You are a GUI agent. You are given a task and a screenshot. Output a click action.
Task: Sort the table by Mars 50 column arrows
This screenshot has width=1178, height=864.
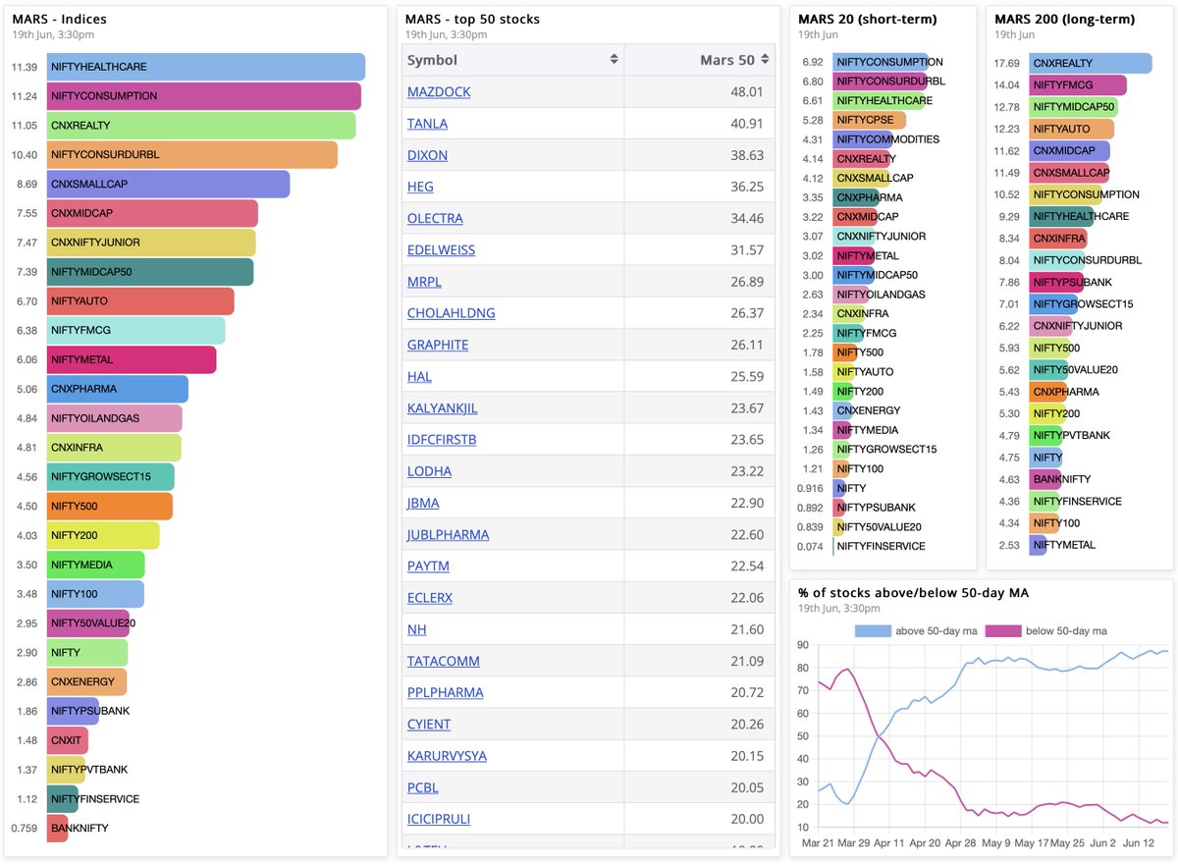tap(765, 60)
